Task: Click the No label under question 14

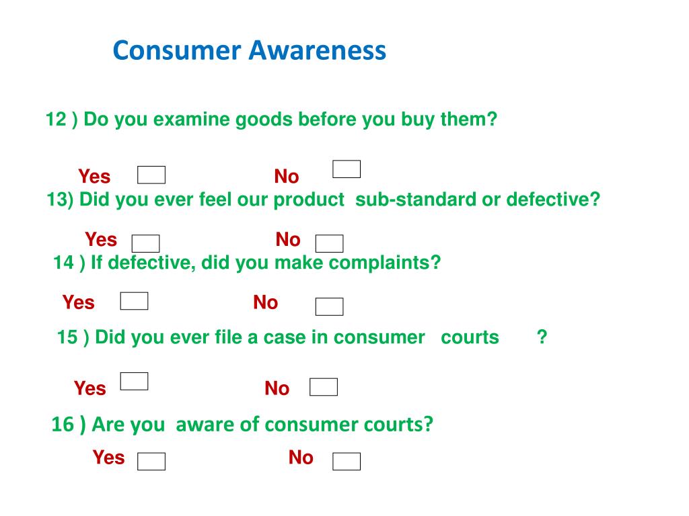Action: [265, 302]
